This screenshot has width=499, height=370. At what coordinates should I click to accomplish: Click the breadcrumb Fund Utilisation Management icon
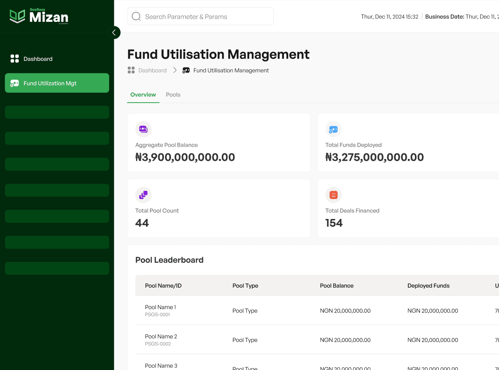pyautogui.click(x=185, y=70)
